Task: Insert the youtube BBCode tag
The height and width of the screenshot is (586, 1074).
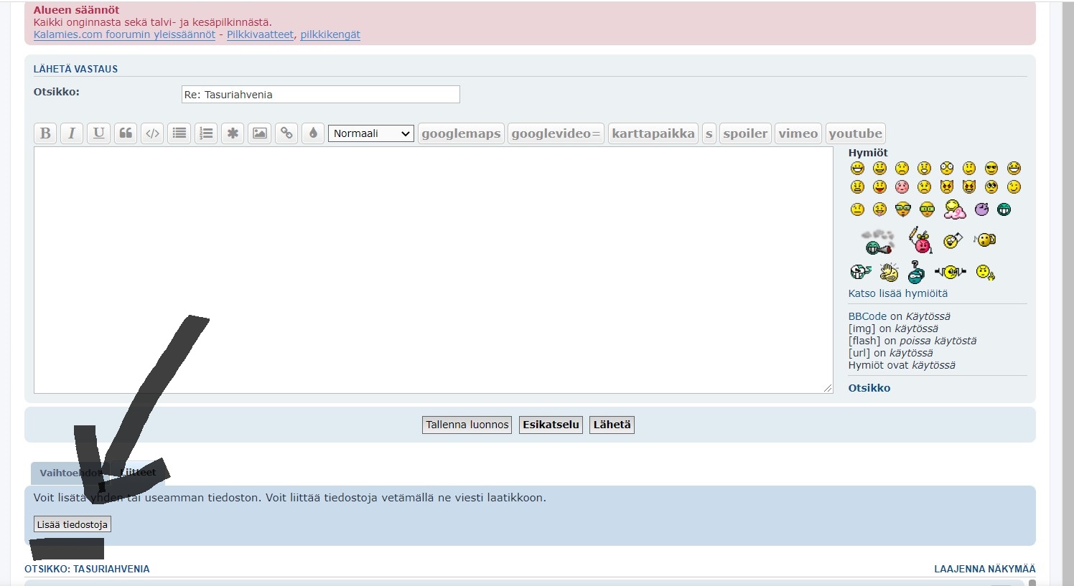Action: pyautogui.click(x=855, y=133)
